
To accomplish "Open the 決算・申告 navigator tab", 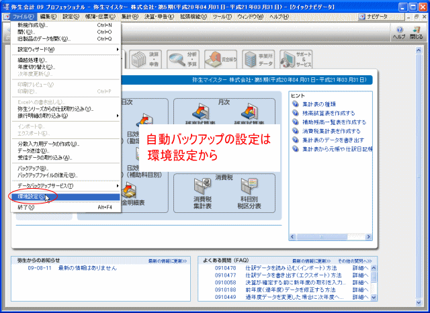I will pyautogui.click(x=145, y=59).
